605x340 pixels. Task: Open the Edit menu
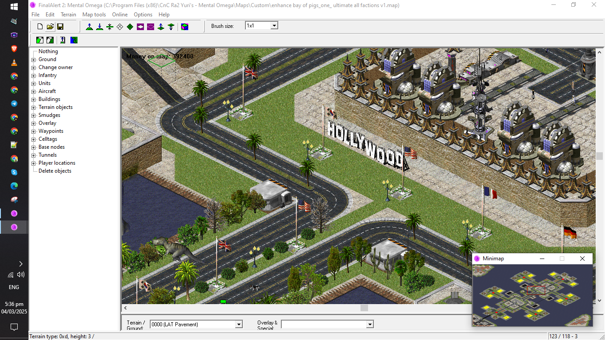50,15
